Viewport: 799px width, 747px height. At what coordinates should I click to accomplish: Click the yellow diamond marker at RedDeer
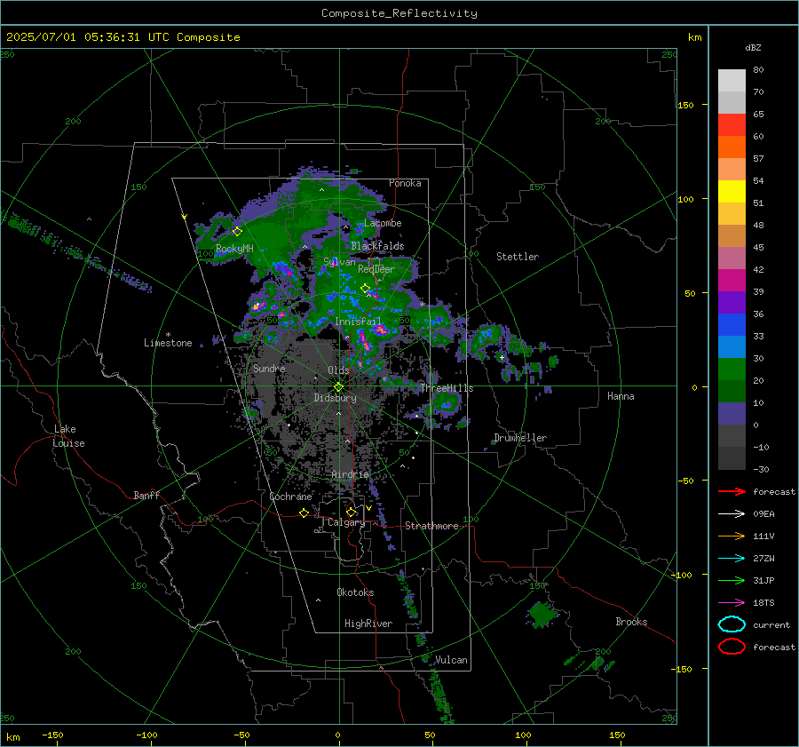(x=365, y=288)
